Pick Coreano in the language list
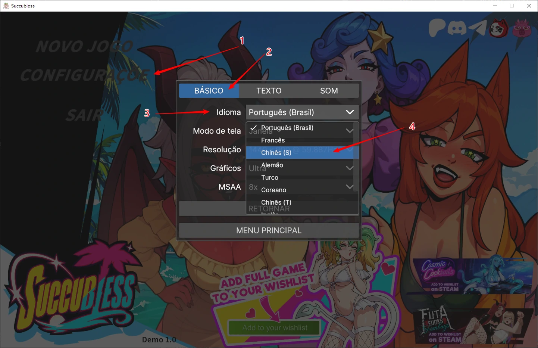Screen dimensions: 538x348 point(273,190)
